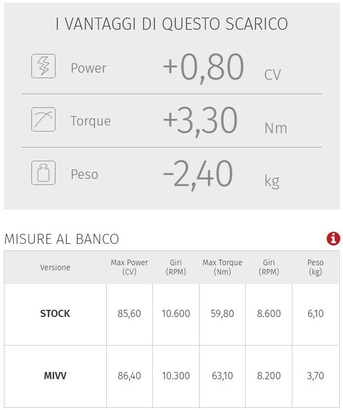Click the +3,30 torque value
Screen dimensions: 343x410
click(x=200, y=121)
